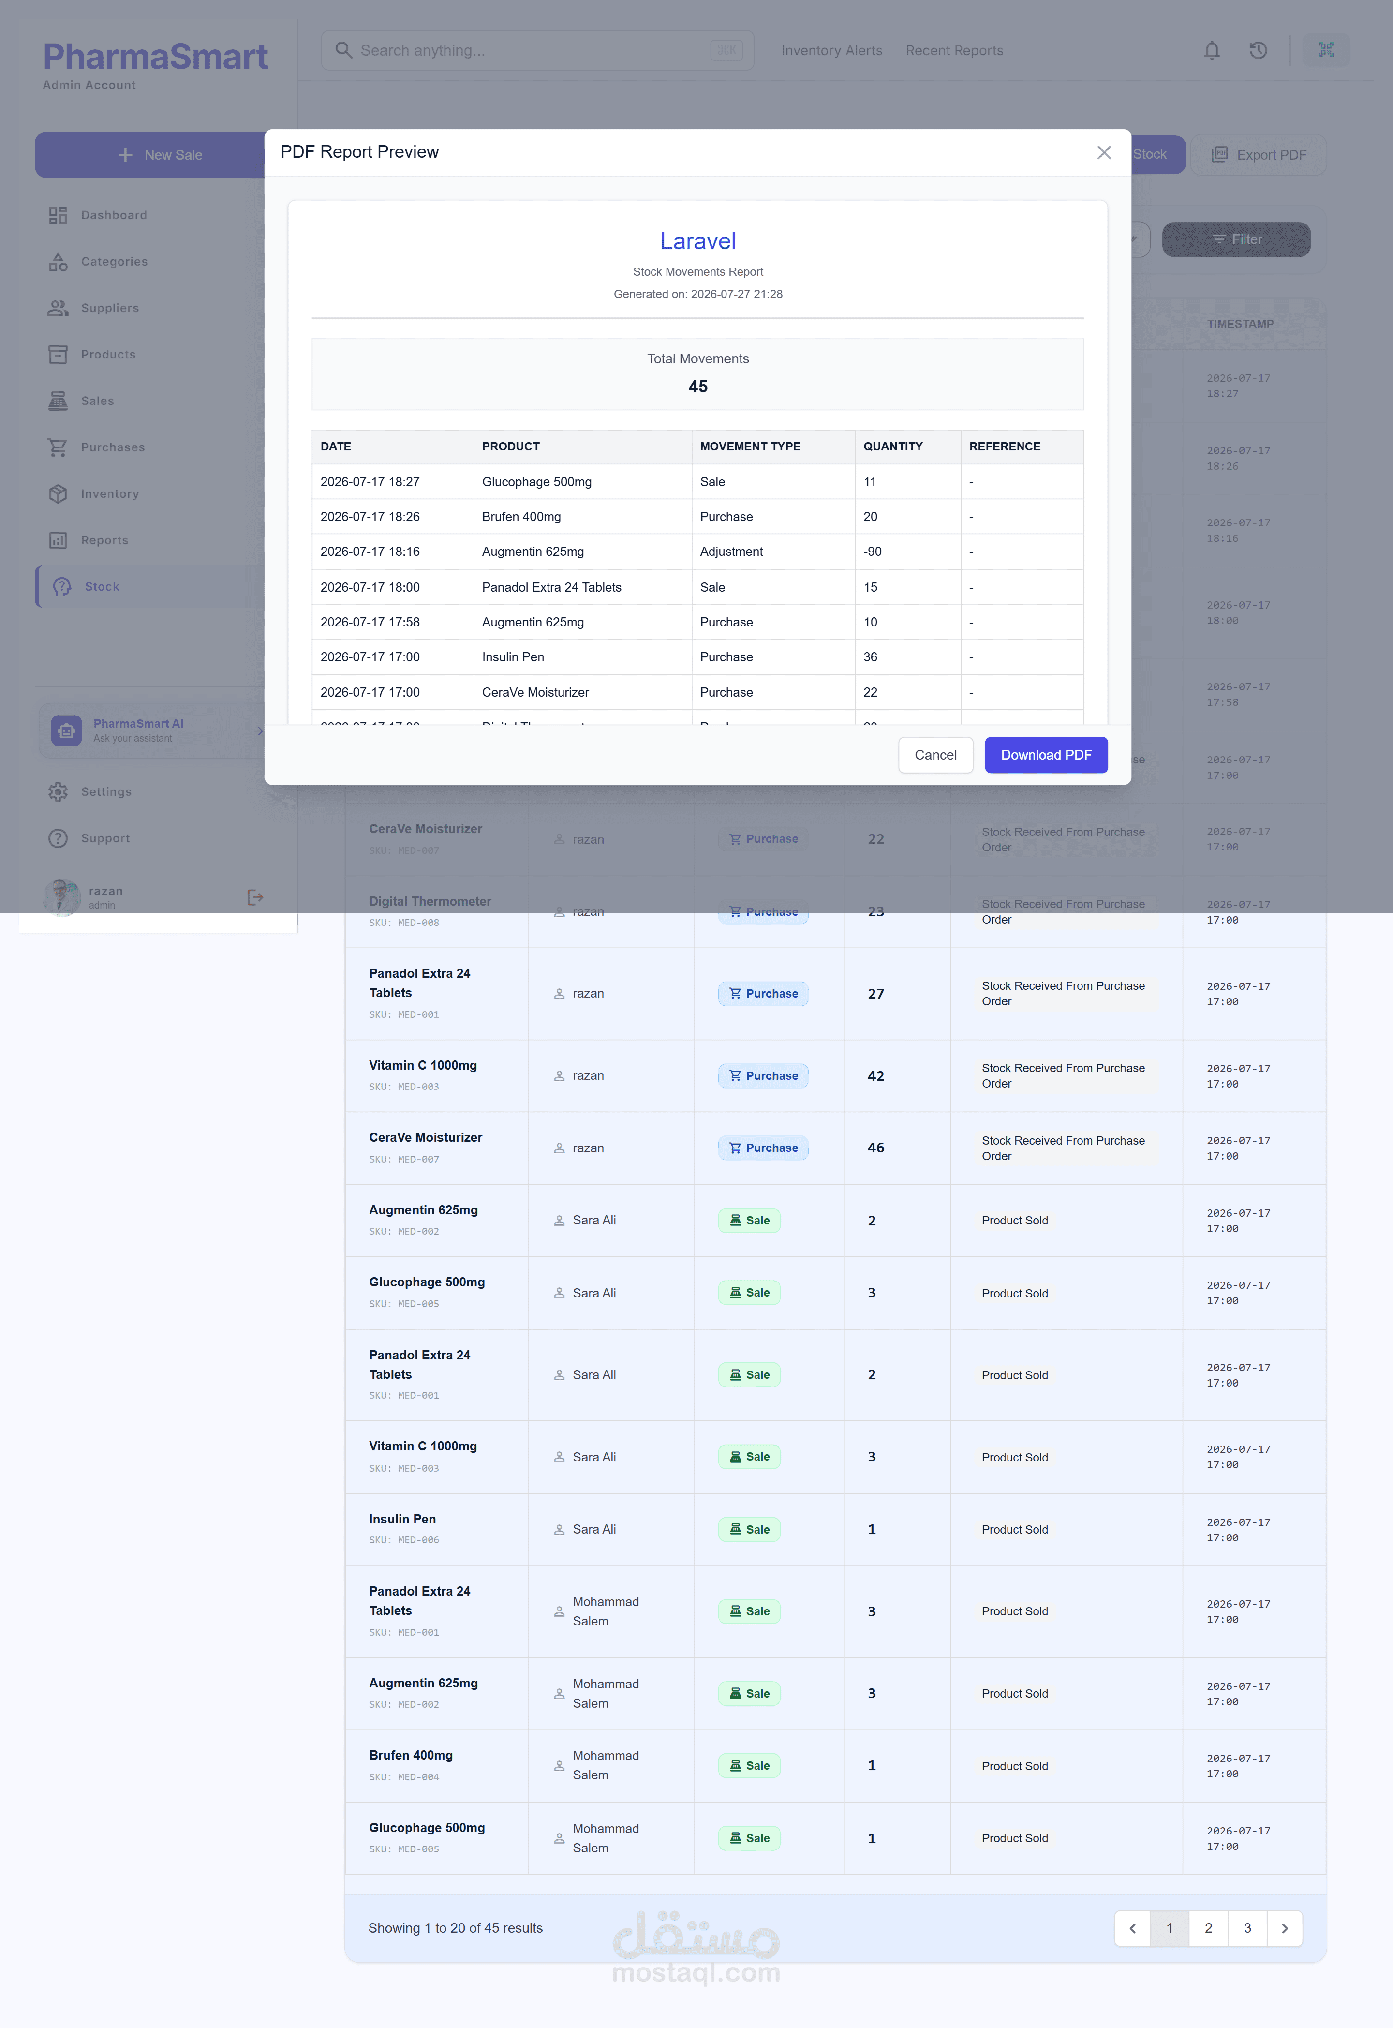Go to previous page in pagination
Image resolution: width=1393 pixels, height=2028 pixels.
point(1133,1928)
